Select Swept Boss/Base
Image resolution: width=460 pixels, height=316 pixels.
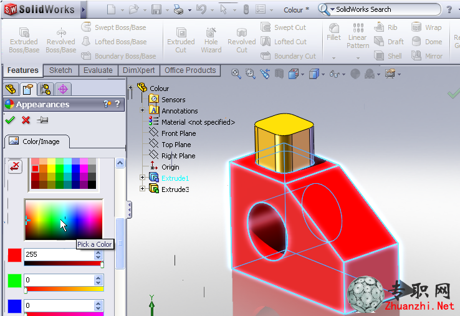113,27
